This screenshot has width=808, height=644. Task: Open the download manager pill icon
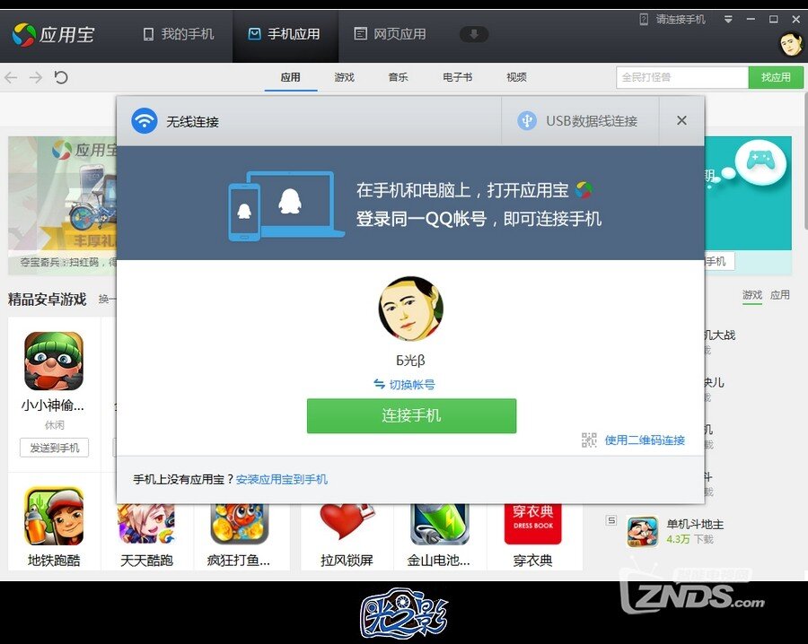click(473, 34)
